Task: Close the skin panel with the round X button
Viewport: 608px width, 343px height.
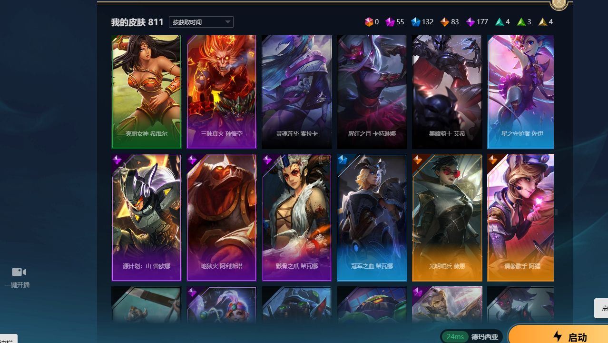Action: click(559, 3)
